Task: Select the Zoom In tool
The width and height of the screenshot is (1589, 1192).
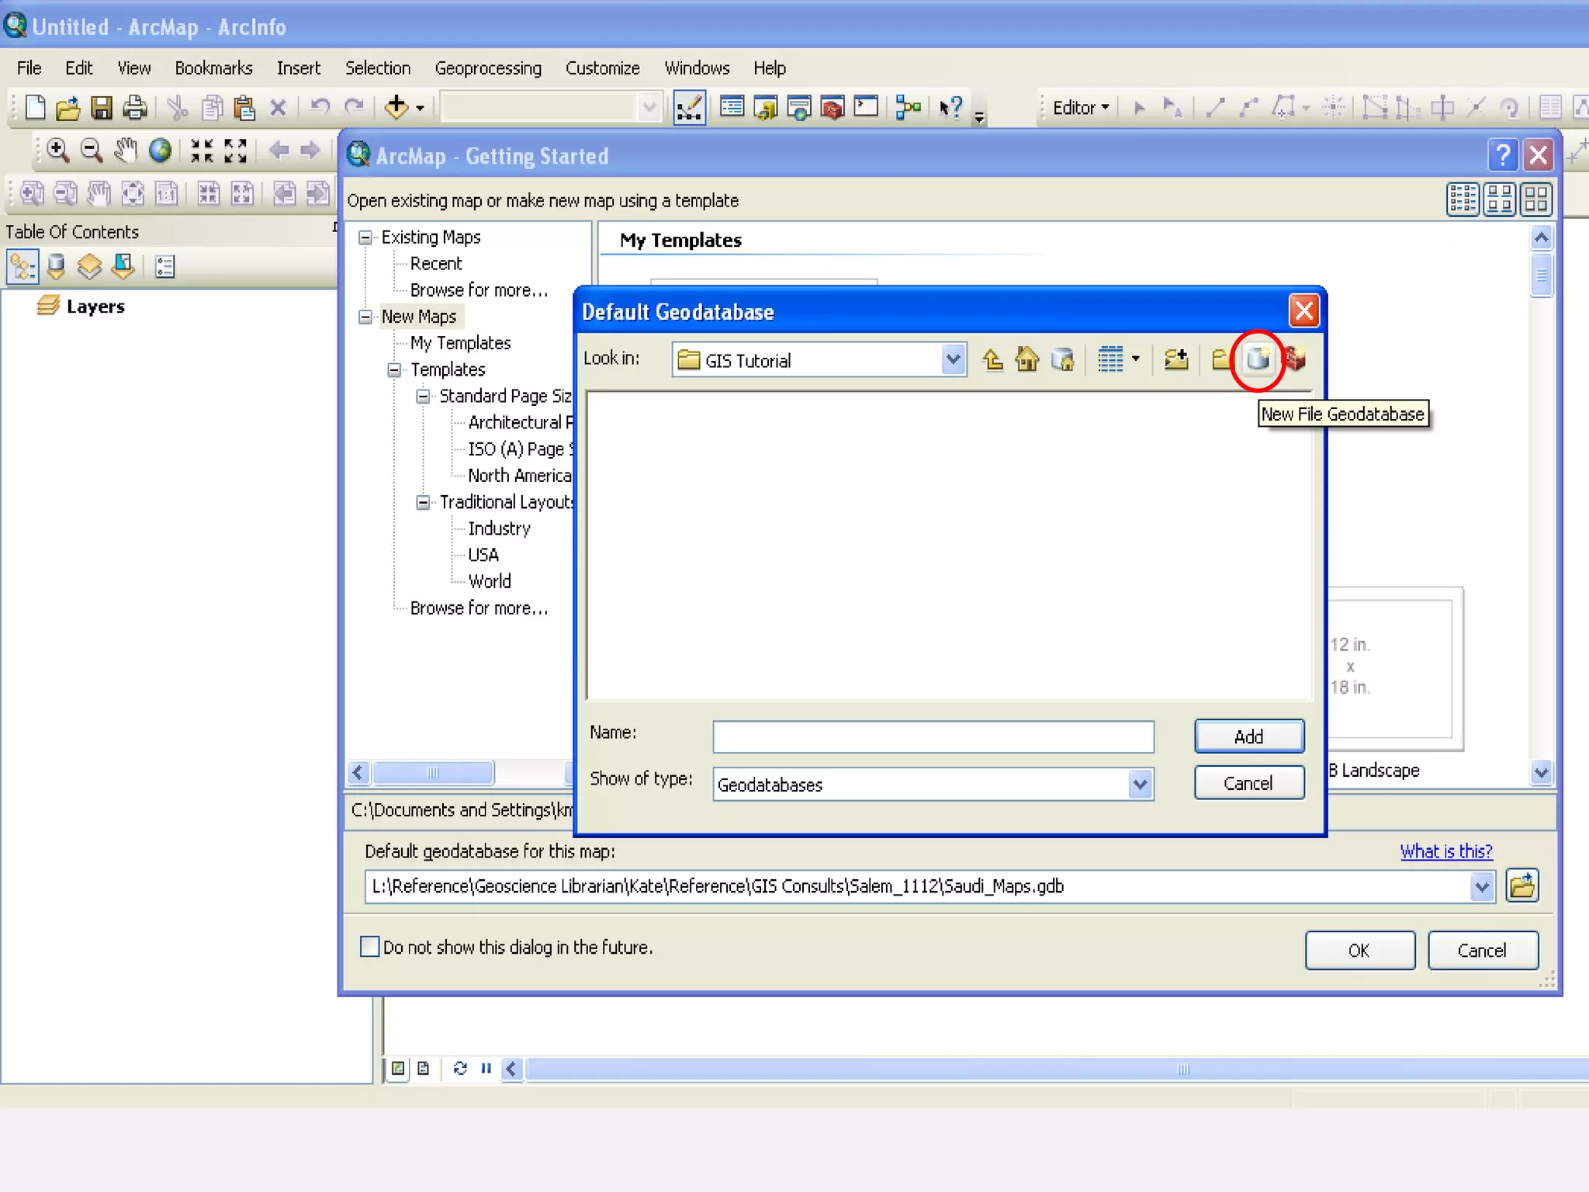Action: point(57,151)
